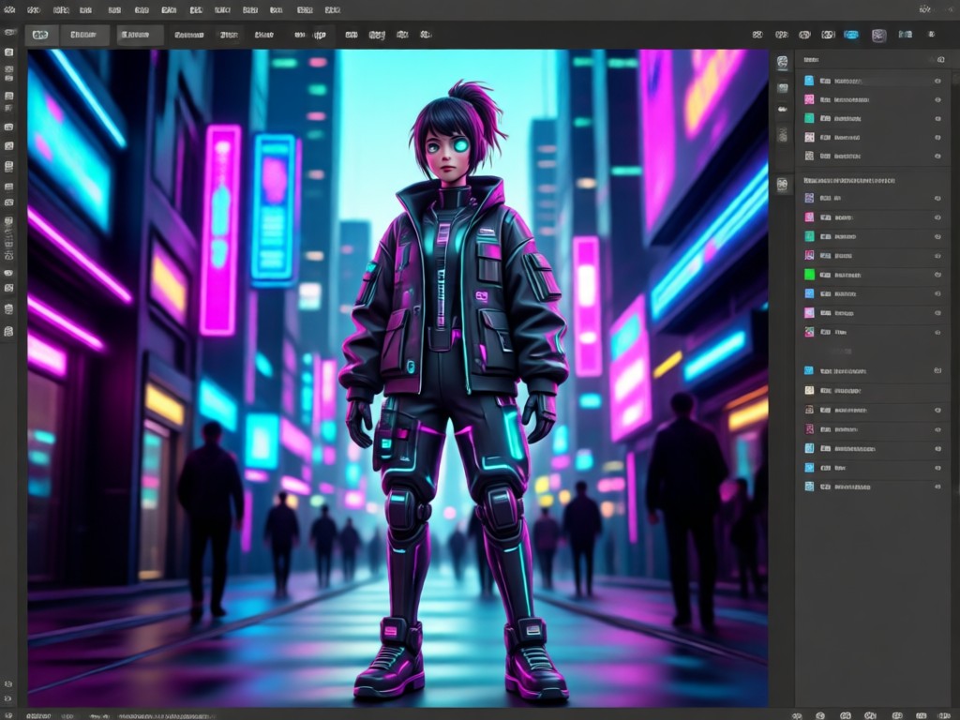Open the topmost icon in the right panel strip

click(783, 62)
